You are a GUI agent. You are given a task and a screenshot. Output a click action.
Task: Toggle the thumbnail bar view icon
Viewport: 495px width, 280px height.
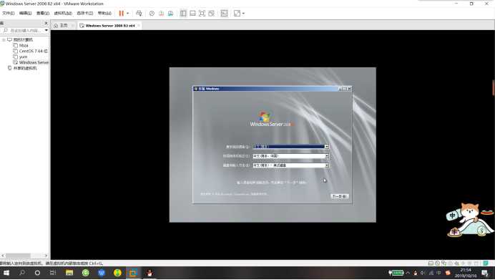(192, 14)
